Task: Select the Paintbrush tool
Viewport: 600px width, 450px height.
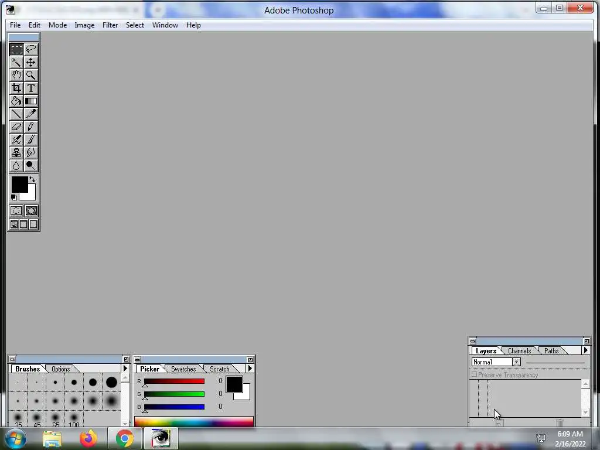Action: pyautogui.click(x=31, y=139)
